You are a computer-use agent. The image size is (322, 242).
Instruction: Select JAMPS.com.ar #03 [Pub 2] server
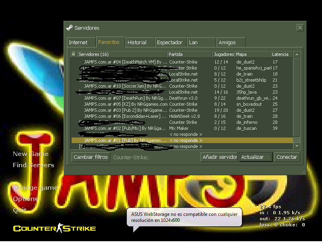coord(182,110)
